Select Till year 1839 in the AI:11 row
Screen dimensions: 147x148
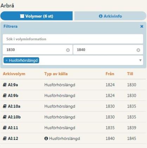point(132,128)
